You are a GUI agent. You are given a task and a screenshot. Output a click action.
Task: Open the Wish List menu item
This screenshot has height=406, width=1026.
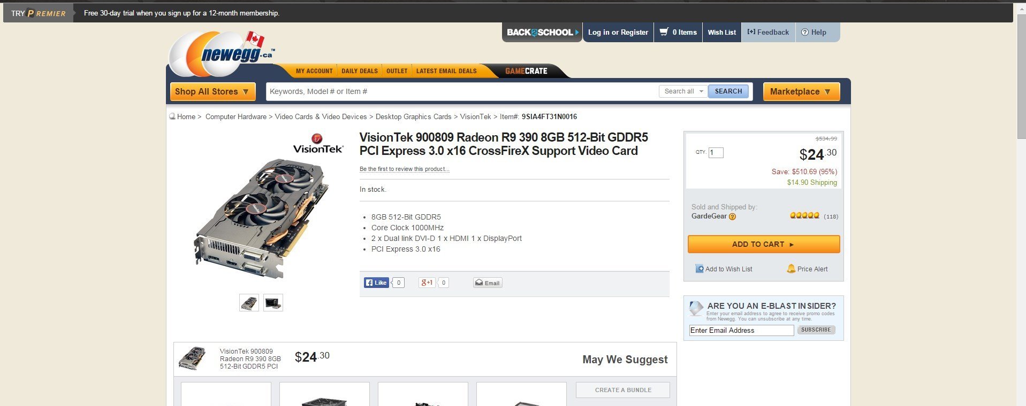pos(722,32)
